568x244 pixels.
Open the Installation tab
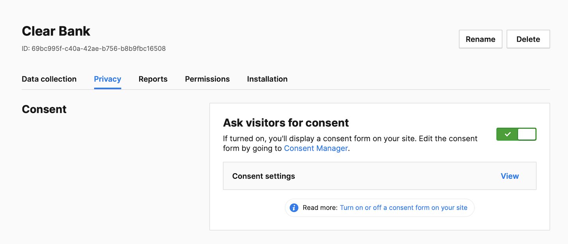(267, 79)
